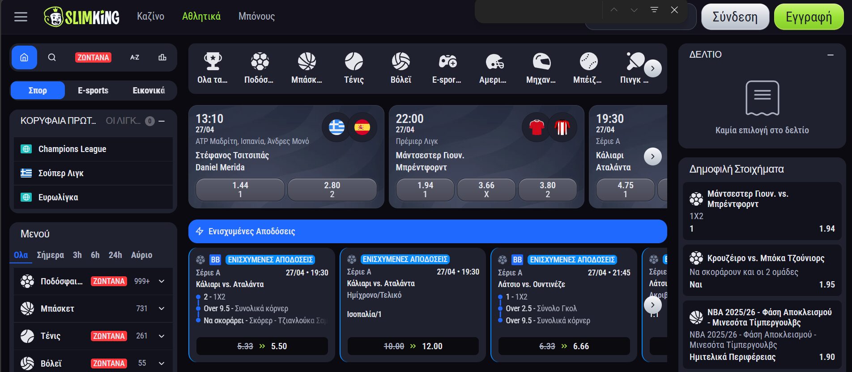Screen dimensions: 852x372
Task: Filter the menu by 3h
Action: click(x=77, y=255)
